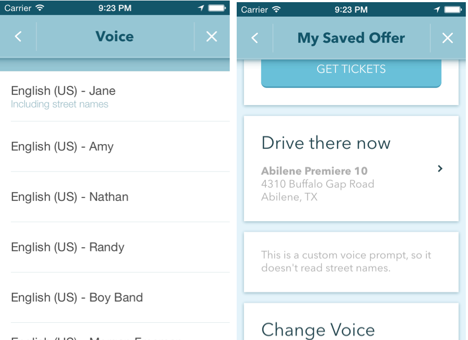Go back from My Saved Offer screen

(254, 38)
